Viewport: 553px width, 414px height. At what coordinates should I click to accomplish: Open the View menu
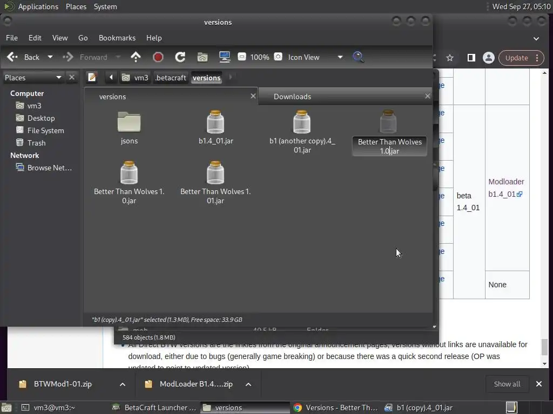click(60, 38)
